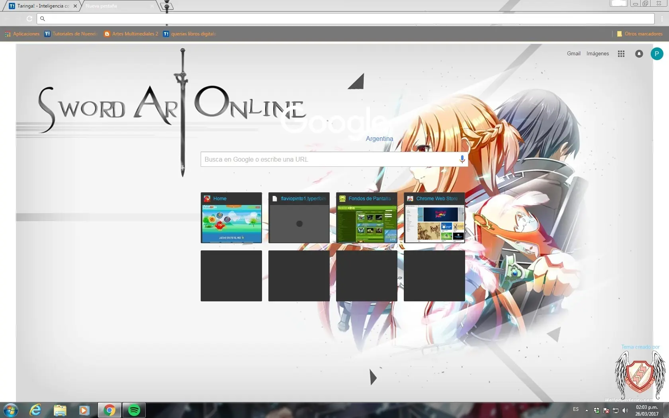
Task: Launch Windows Media Player from the taskbar
Action: tap(84, 410)
